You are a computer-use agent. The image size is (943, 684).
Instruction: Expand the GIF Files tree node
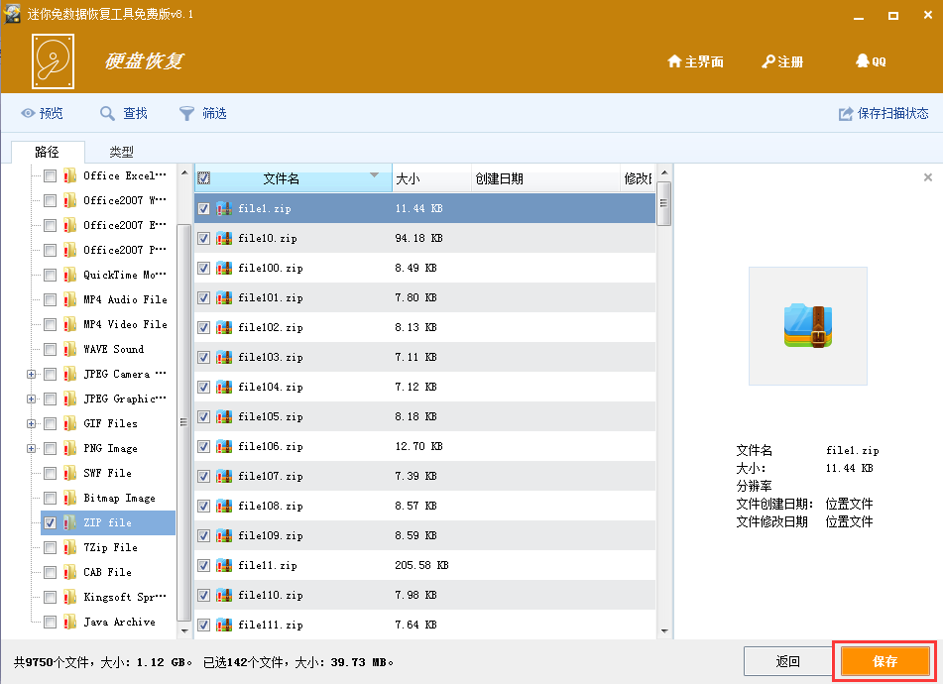[x=32, y=423]
